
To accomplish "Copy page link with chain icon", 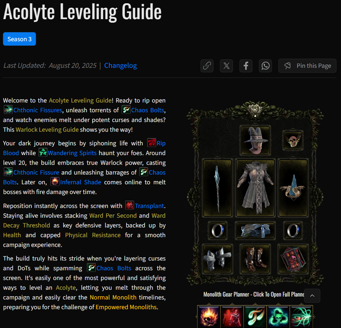I will pos(207,66).
